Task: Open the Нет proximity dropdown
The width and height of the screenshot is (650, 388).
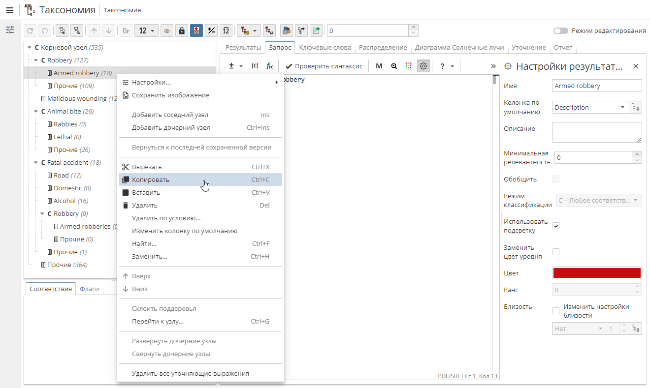Action: tap(578, 328)
